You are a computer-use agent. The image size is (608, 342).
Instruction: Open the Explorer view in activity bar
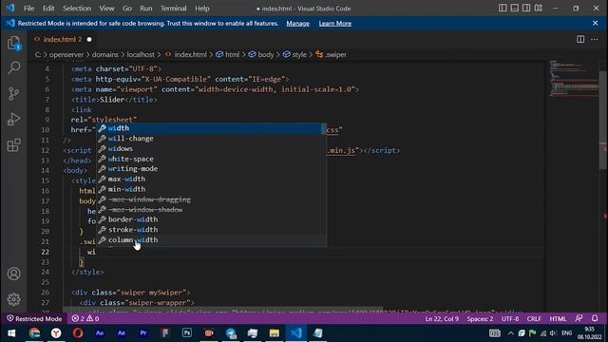tap(14, 43)
